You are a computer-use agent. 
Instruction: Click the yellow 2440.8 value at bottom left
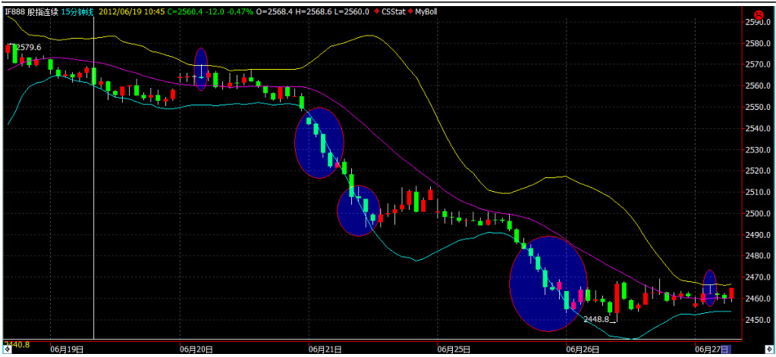tap(17, 345)
